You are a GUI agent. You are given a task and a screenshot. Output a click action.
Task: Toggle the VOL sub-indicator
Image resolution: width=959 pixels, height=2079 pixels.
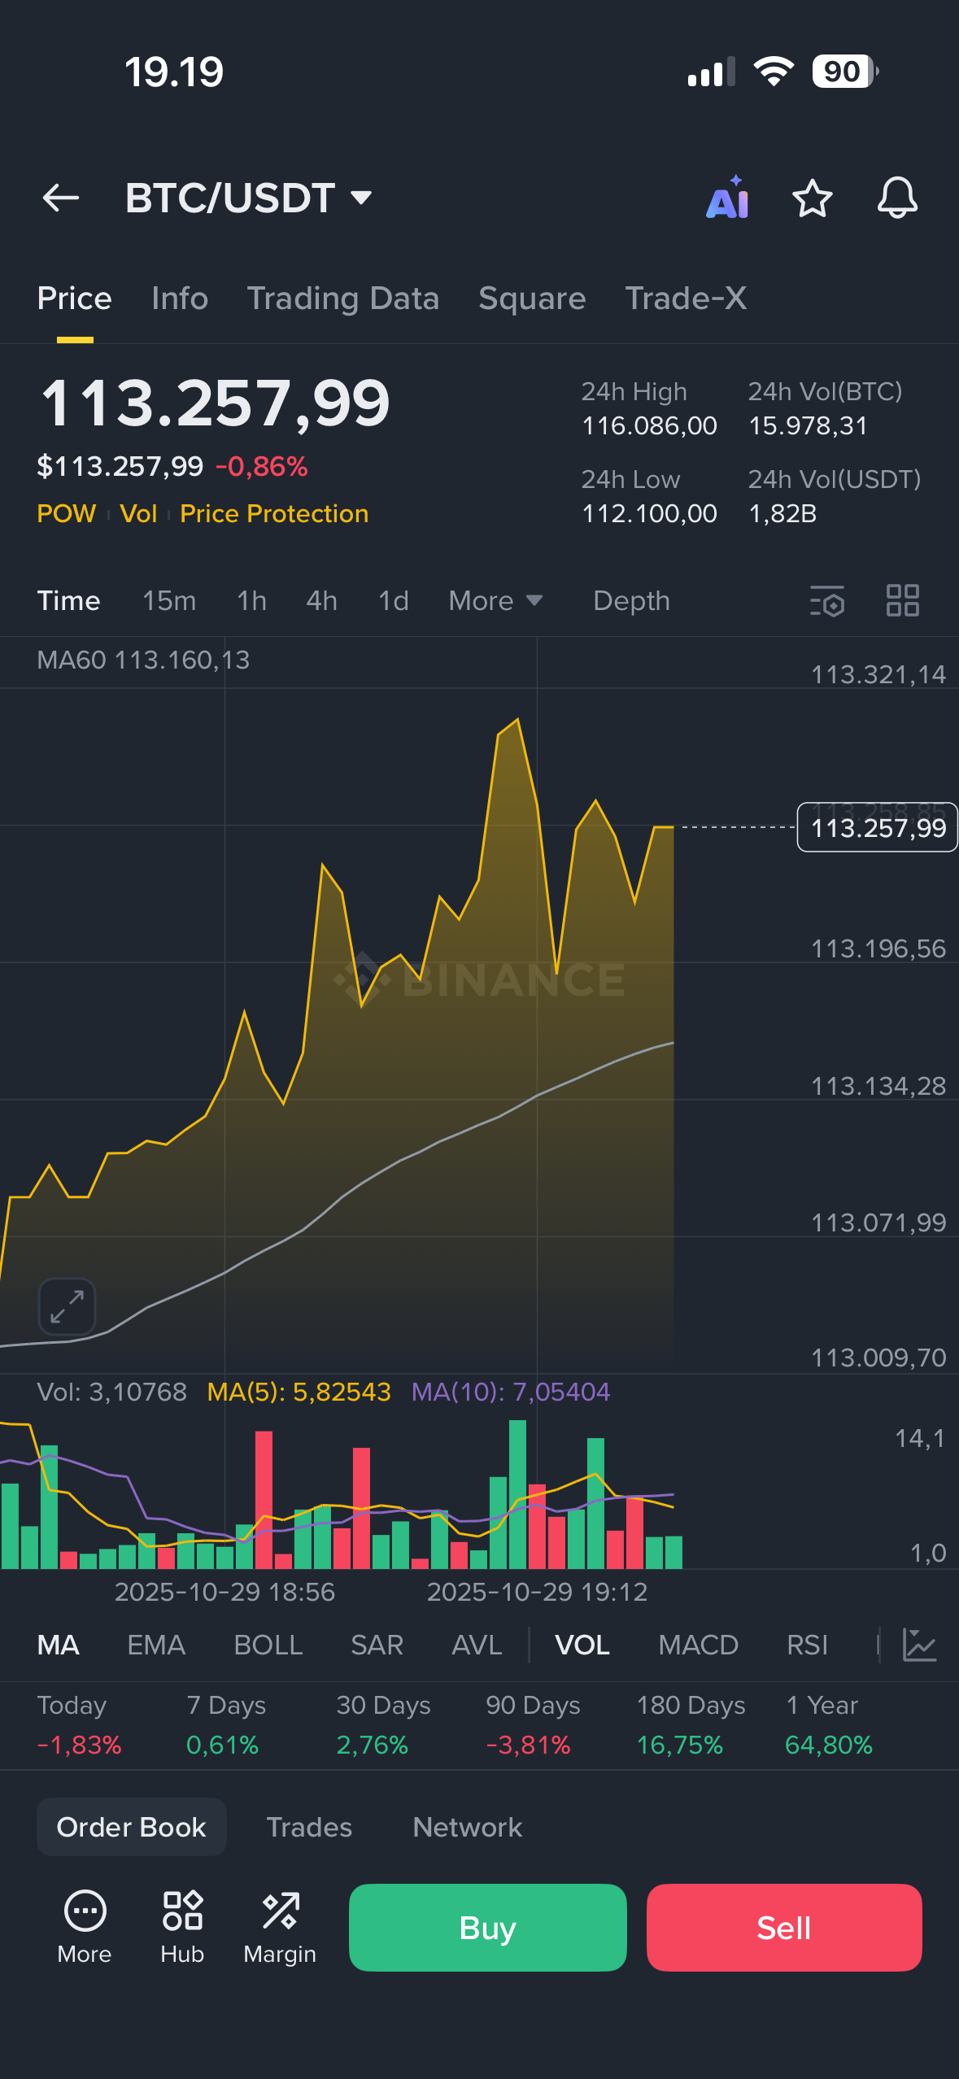click(x=582, y=1645)
